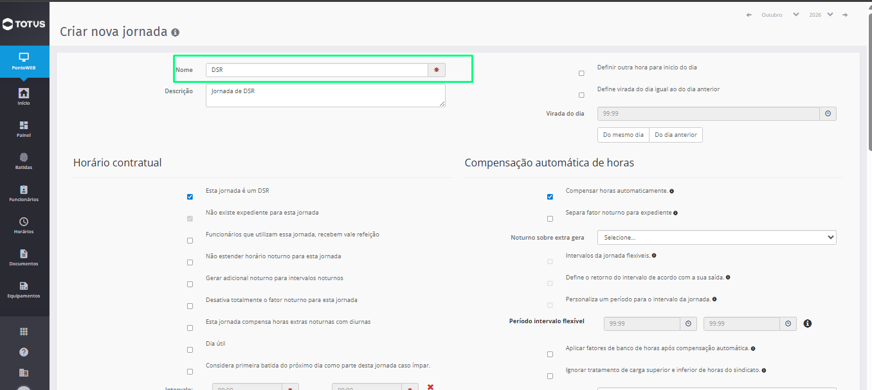The width and height of the screenshot is (872, 390).
Task: Open the apps grid icon in sidebar
Action: click(x=24, y=332)
